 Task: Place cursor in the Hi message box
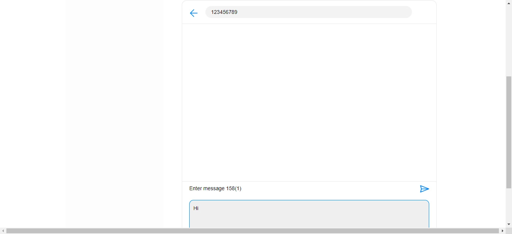(x=309, y=213)
